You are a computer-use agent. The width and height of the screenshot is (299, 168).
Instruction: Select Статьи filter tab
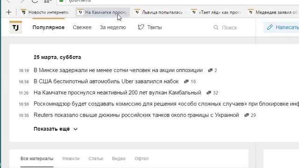[x=96, y=159]
